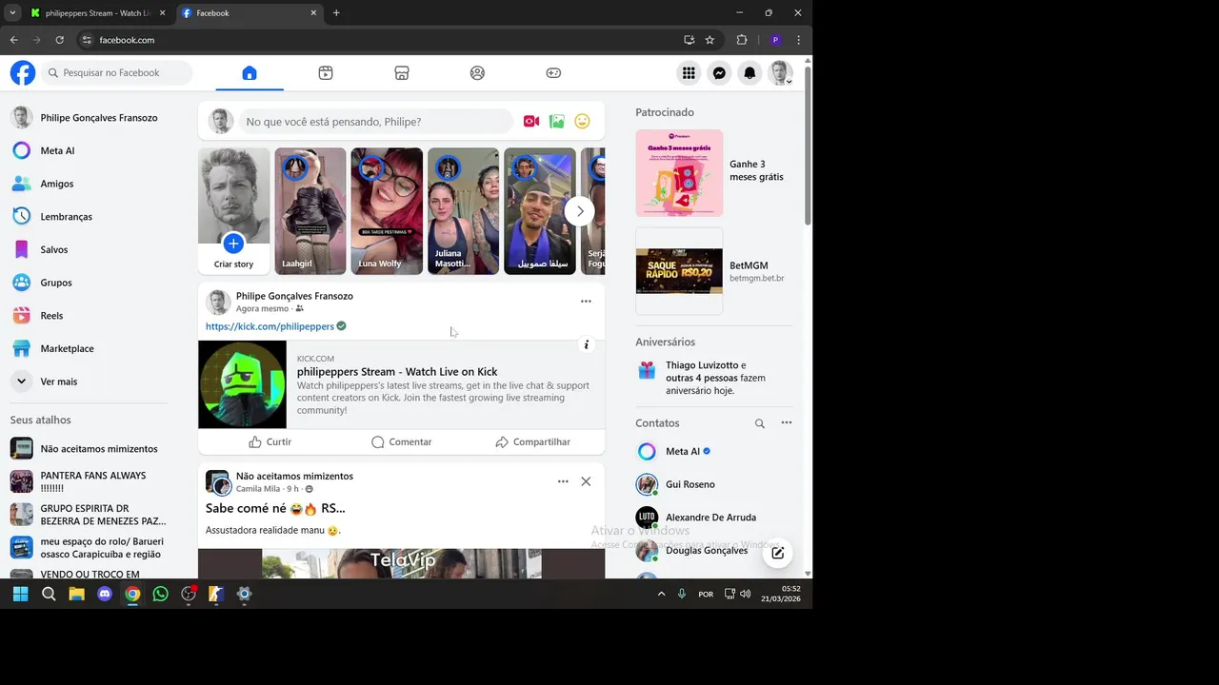The height and width of the screenshot is (685, 1219).
Task: Open the account profile menu
Action: click(780, 73)
